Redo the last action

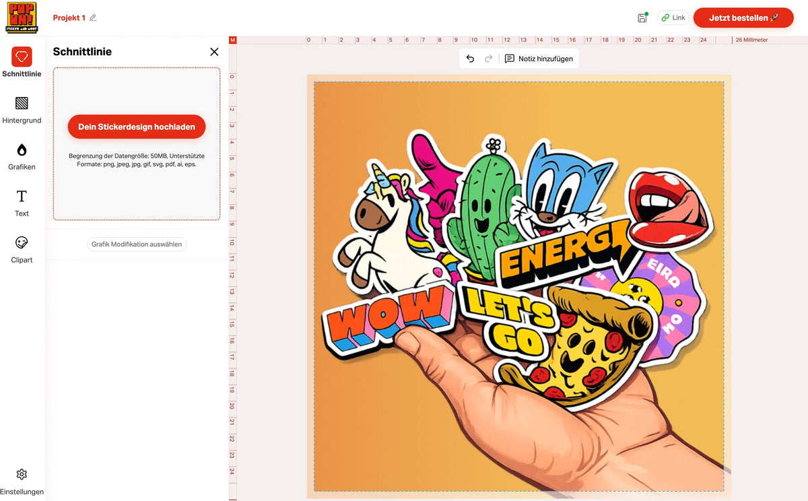(x=489, y=59)
